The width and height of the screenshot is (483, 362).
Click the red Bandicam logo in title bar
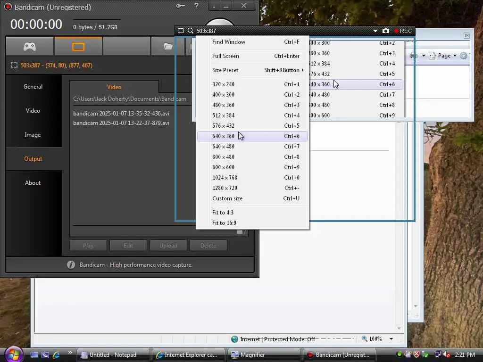coord(8,7)
